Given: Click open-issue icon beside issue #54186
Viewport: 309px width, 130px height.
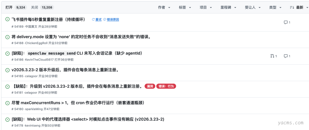Looking at the screenshot, I should coord(7,53).
